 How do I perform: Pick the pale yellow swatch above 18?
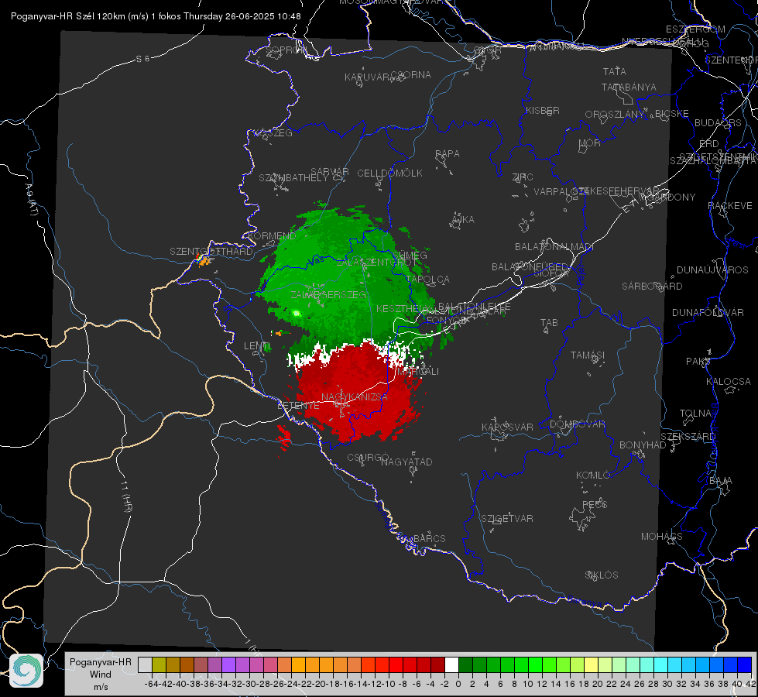pos(592,664)
